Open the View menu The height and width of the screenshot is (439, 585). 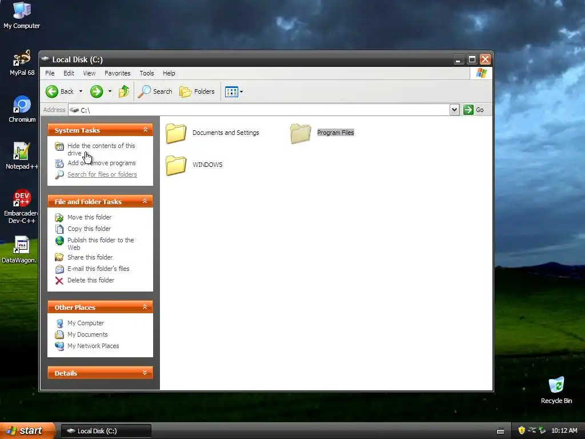(x=89, y=73)
